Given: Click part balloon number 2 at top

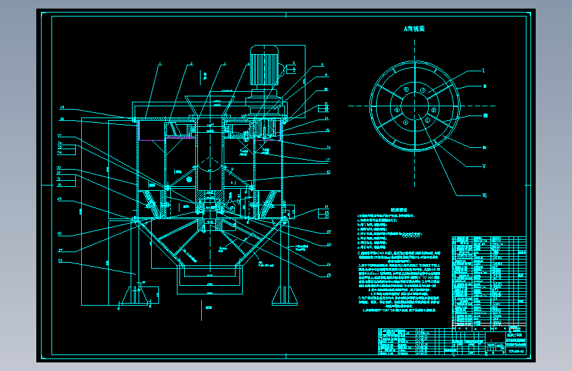Looking at the screenshot, I should (191, 64).
